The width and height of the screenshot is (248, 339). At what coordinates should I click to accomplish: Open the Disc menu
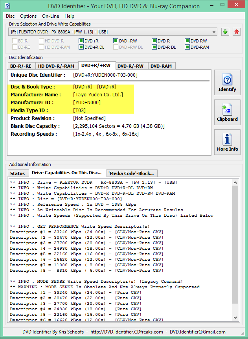pos(10,16)
